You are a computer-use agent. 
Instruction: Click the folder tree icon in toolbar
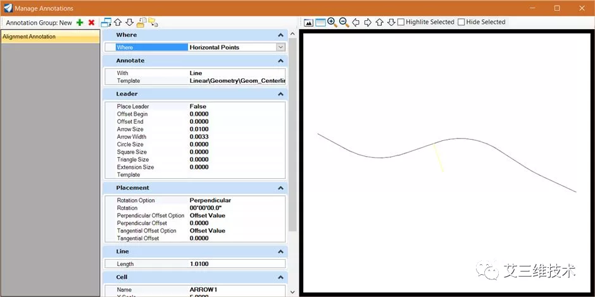point(153,22)
